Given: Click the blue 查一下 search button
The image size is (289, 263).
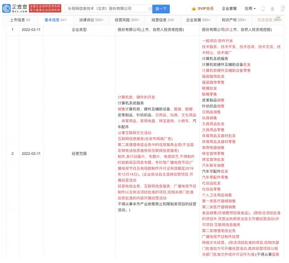Looking at the screenshot, I should coord(161,9).
